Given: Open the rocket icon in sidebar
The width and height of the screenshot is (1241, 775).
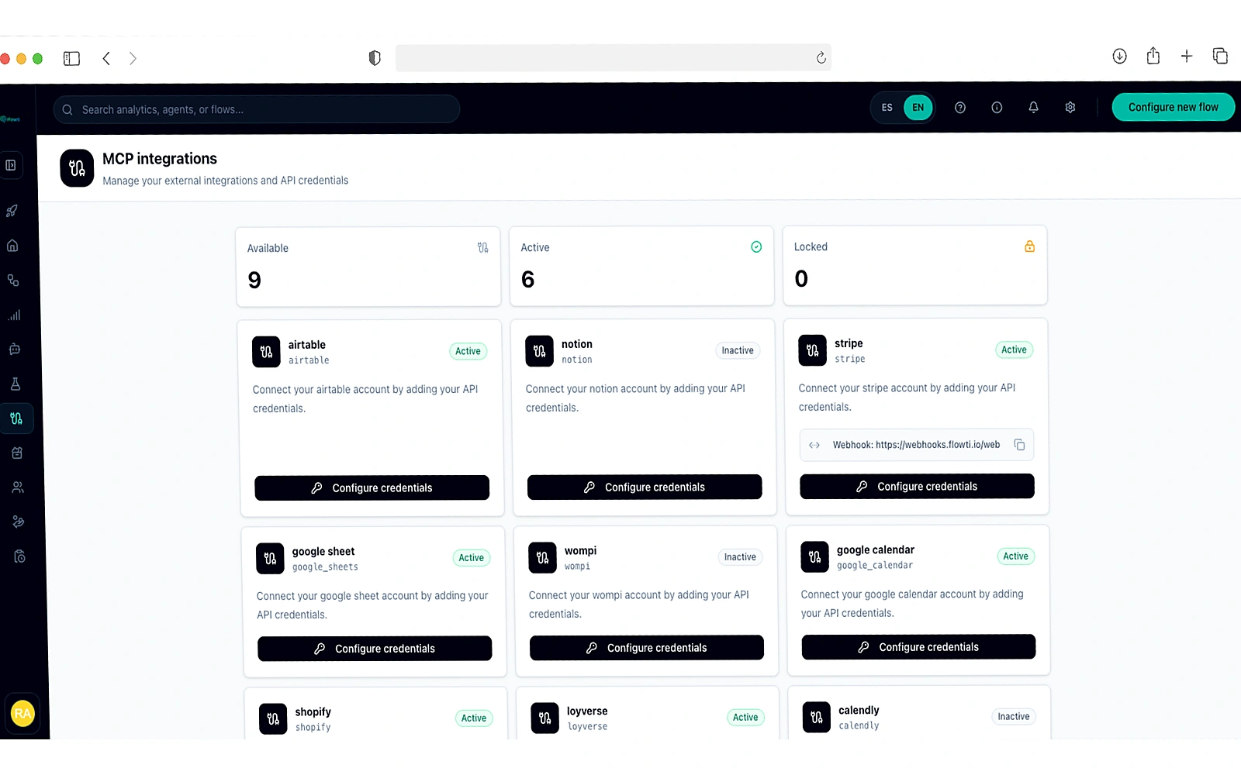Looking at the screenshot, I should [x=12, y=211].
